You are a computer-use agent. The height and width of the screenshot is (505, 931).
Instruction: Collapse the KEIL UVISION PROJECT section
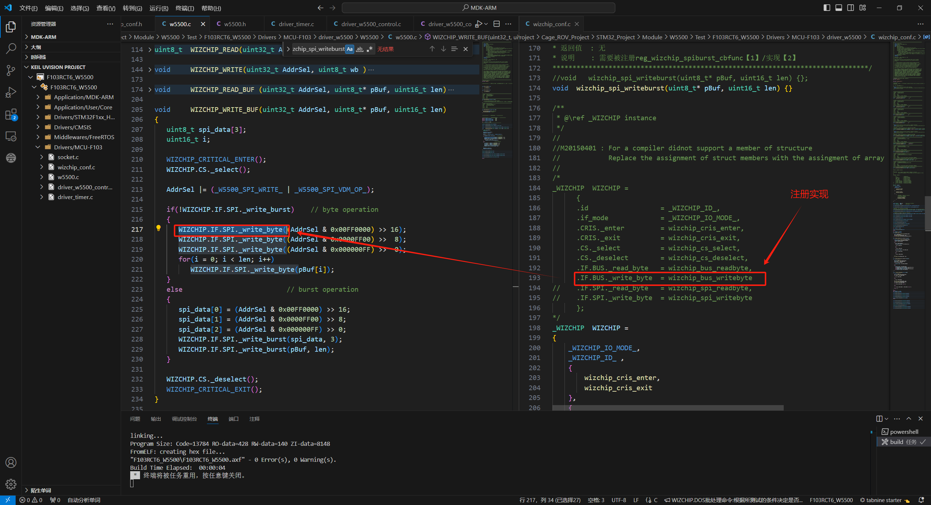click(x=71, y=67)
